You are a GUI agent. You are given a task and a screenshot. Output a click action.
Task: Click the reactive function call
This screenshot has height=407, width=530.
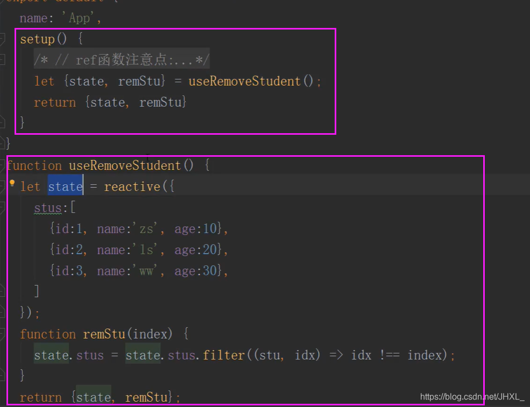[x=132, y=186]
